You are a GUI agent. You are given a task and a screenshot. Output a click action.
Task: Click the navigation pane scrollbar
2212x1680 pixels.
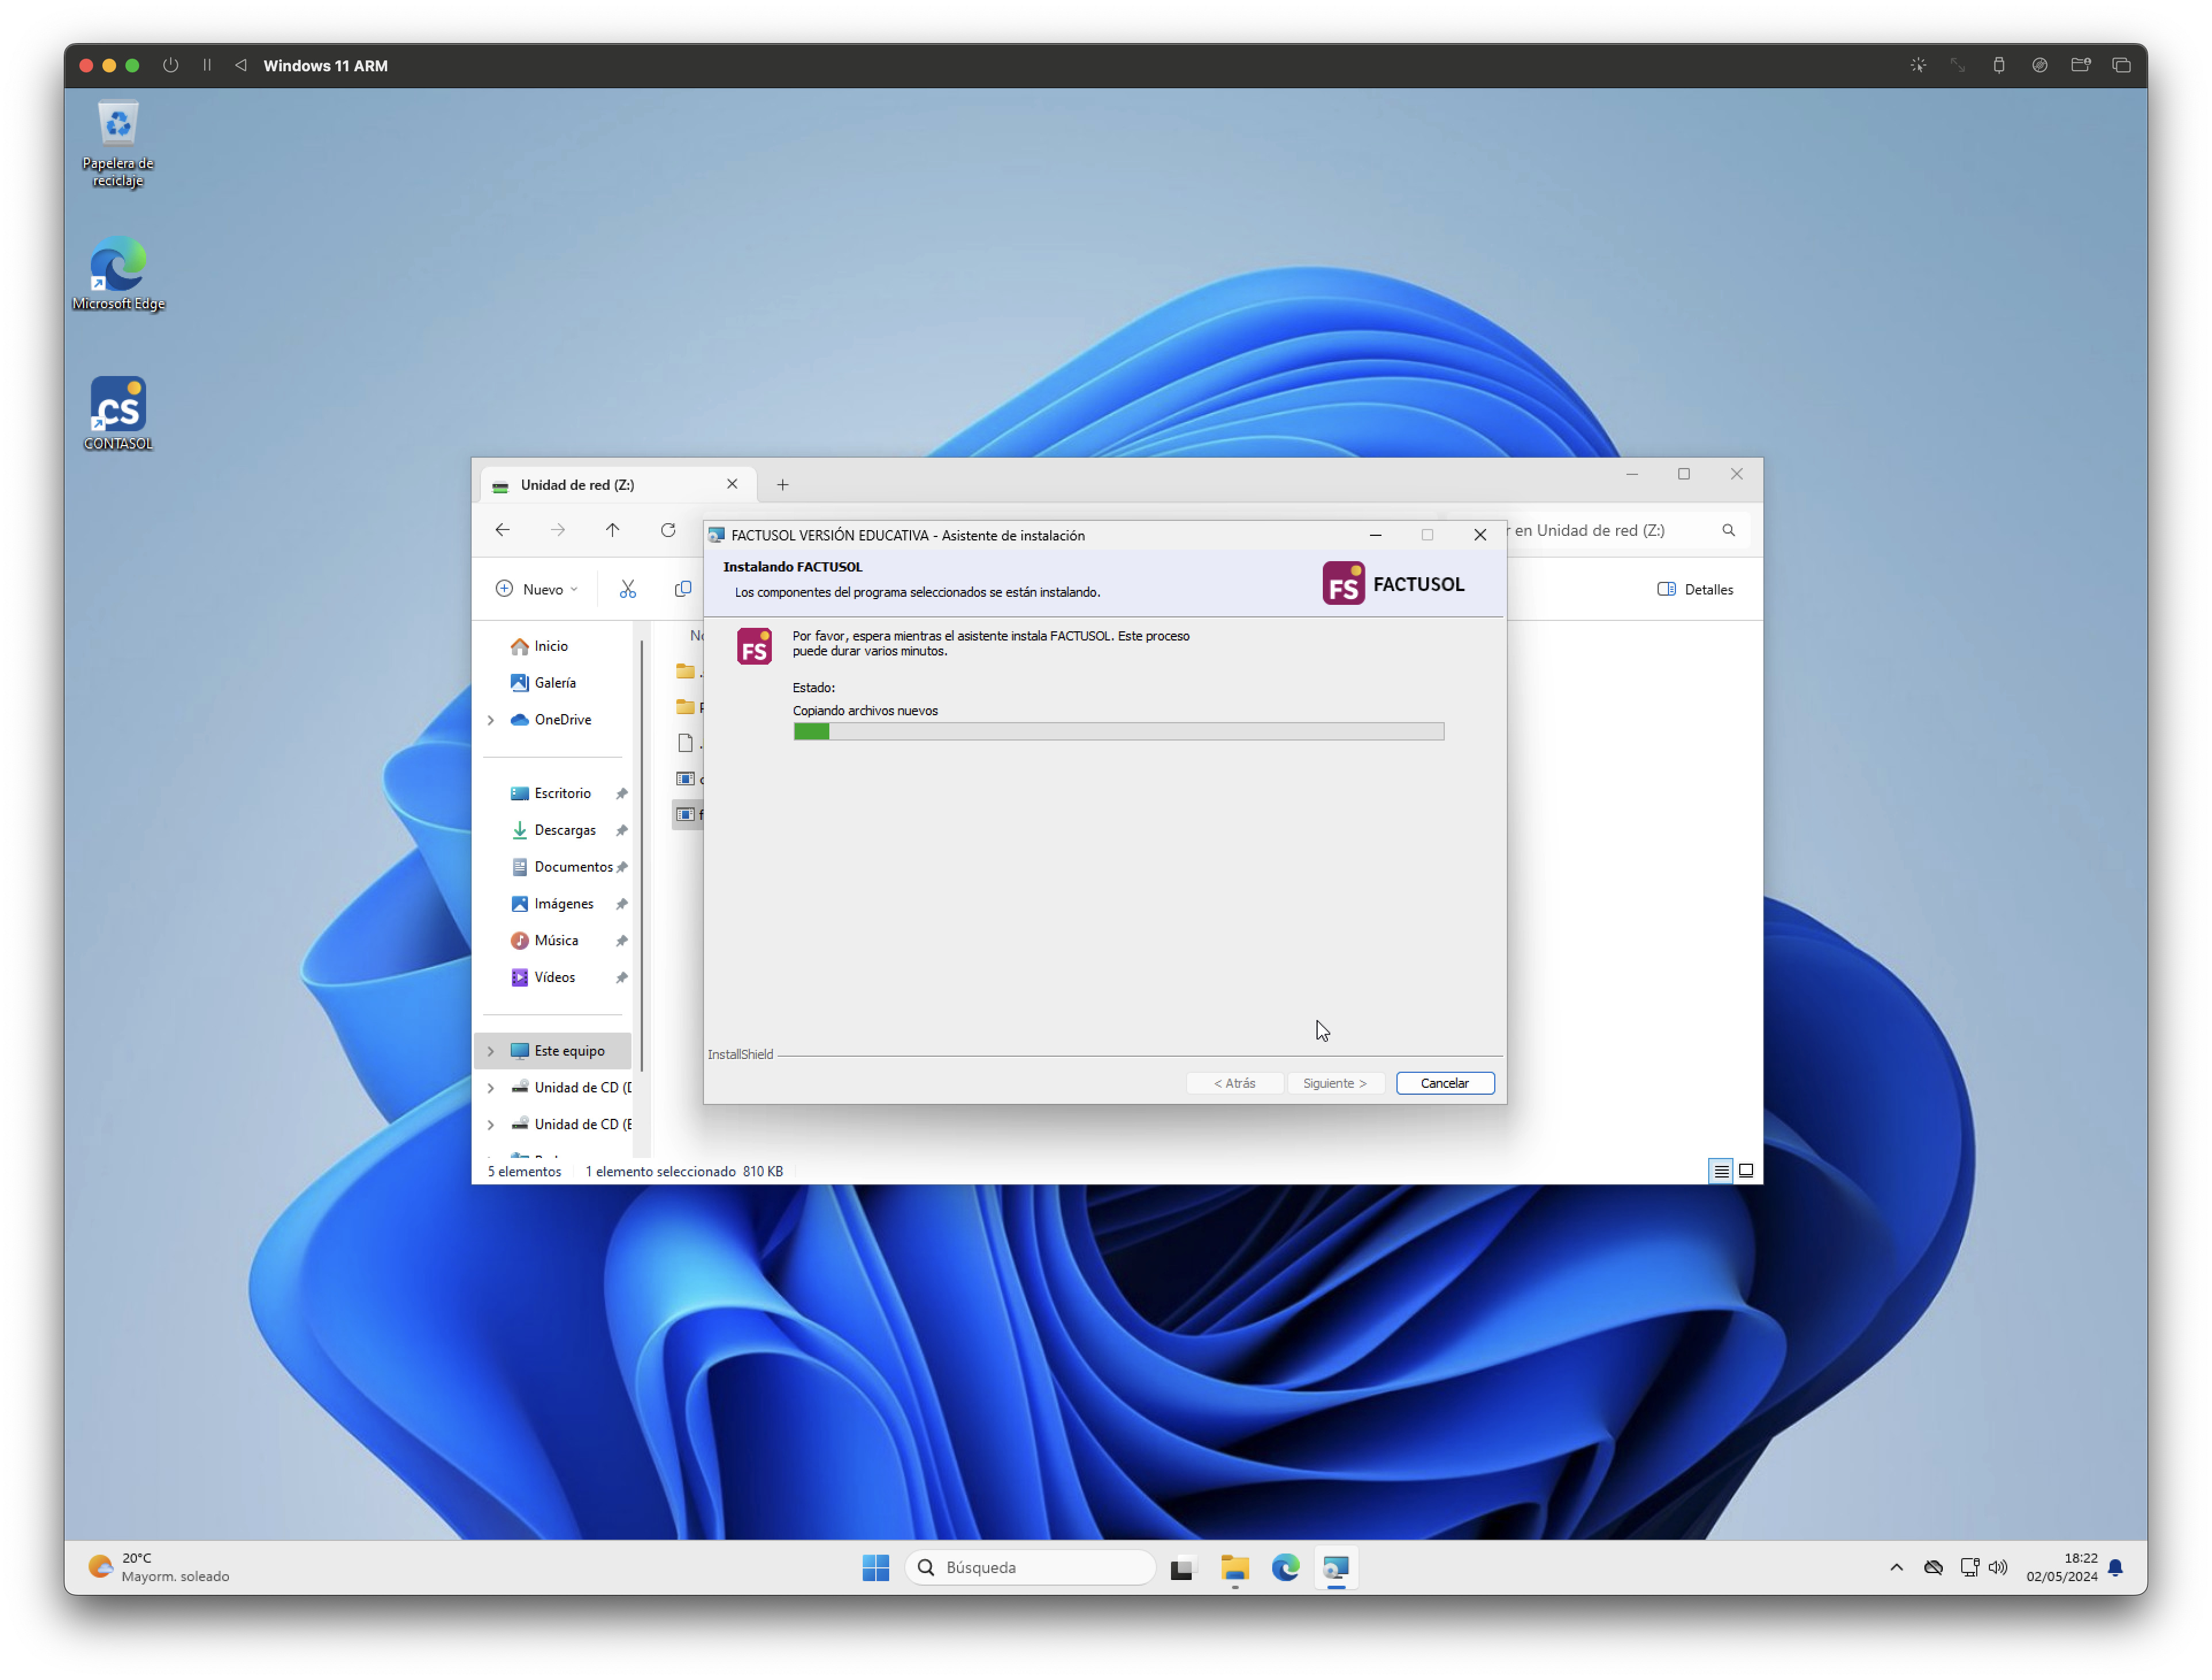tap(641, 855)
